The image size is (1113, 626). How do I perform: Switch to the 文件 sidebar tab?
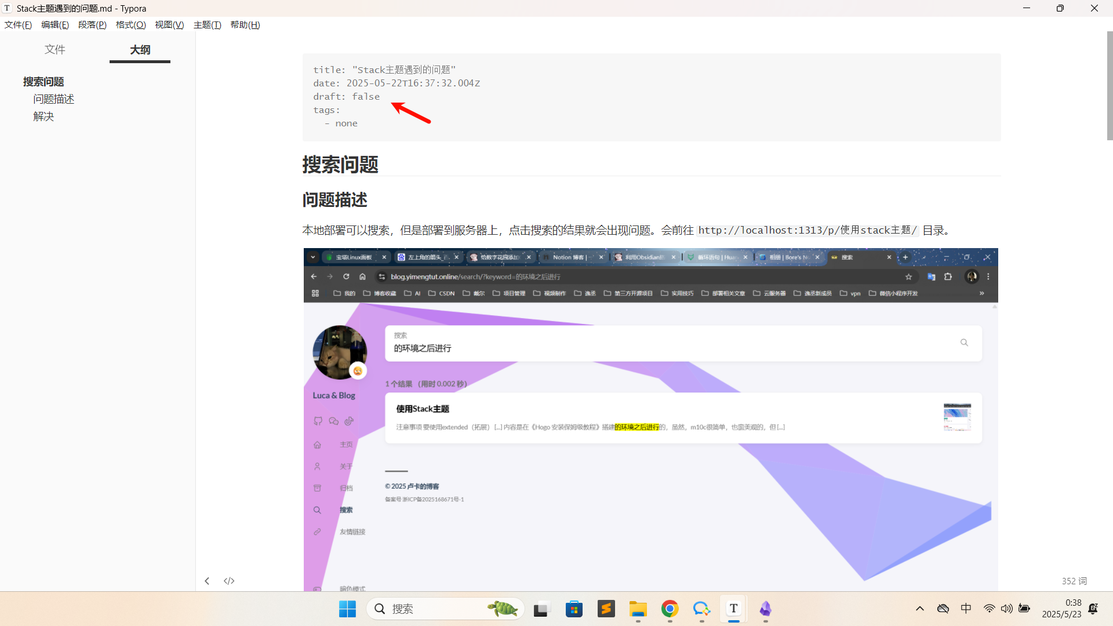click(x=55, y=50)
